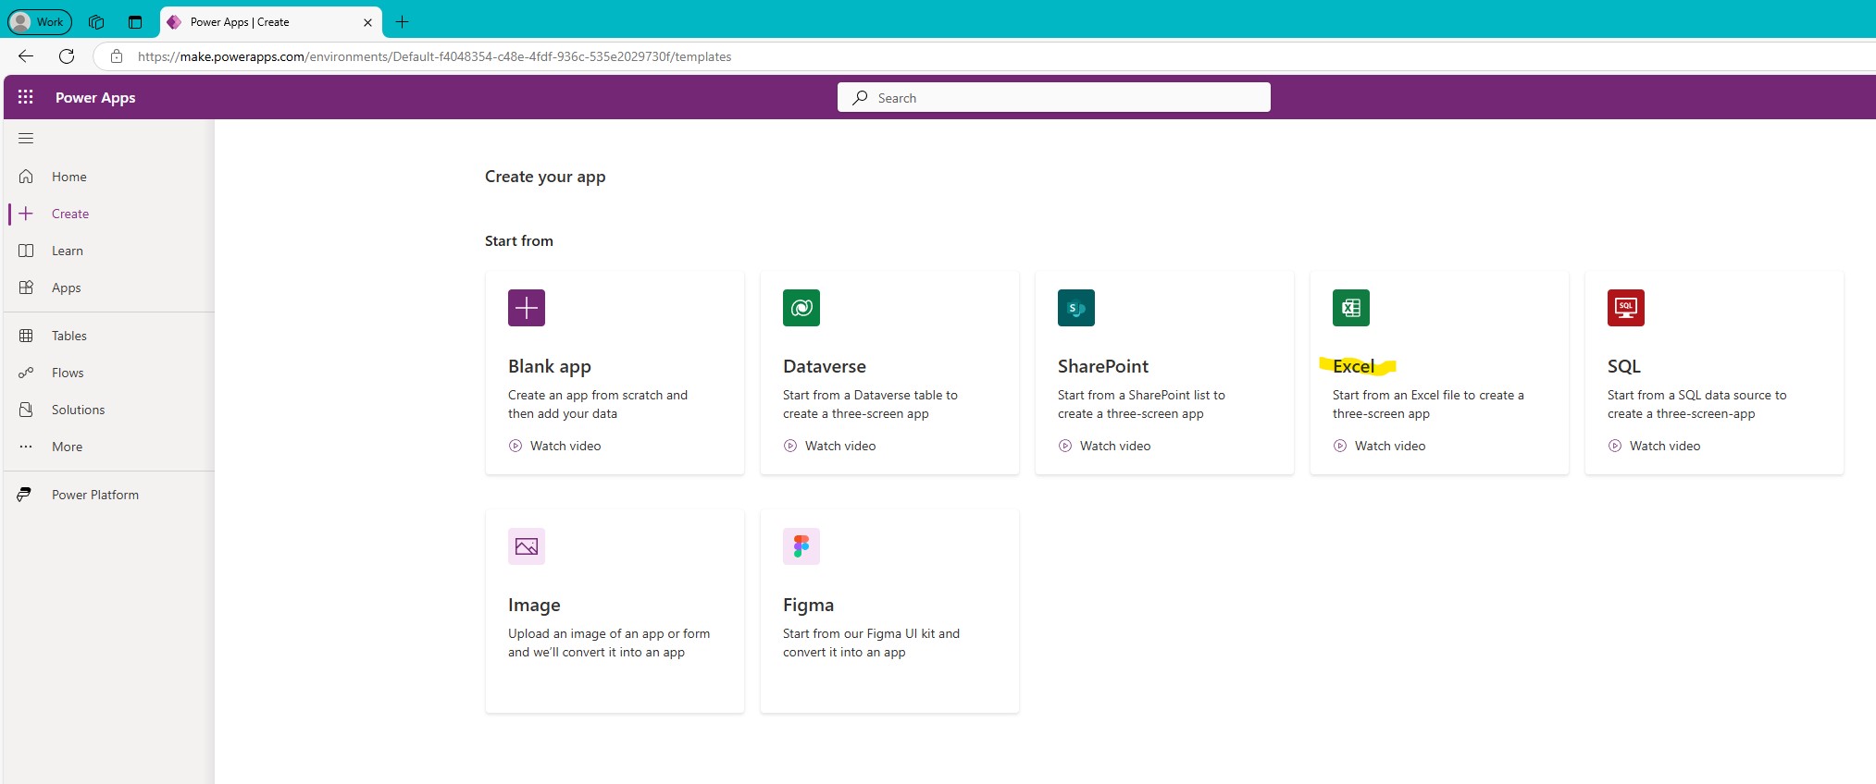Viewport: 1876px width, 784px height.
Task: Click 'Create an app from scratch' description
Action: coord(598,404)
